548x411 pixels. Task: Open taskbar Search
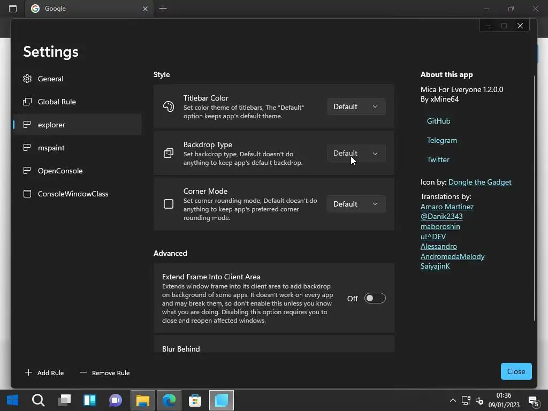click(x=38, y=400)
